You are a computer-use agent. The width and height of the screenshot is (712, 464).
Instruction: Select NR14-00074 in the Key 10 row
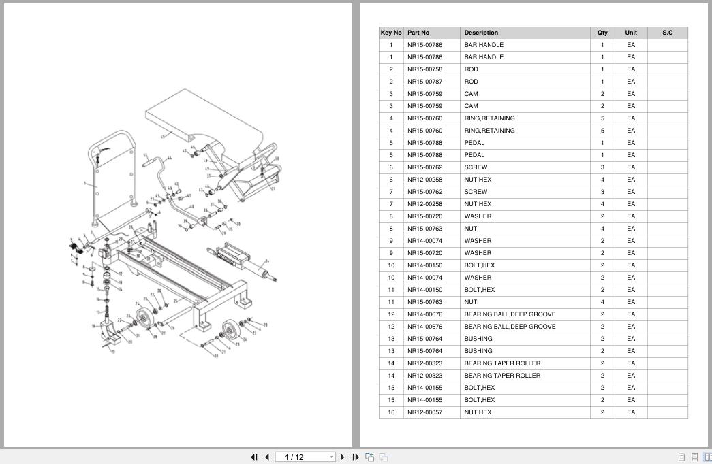point(424,278)
